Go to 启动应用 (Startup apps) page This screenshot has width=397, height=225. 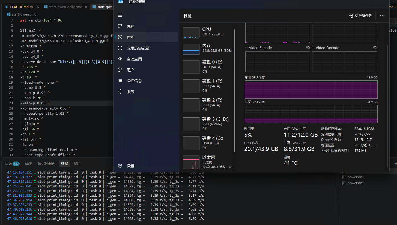(x=146, y=59)
